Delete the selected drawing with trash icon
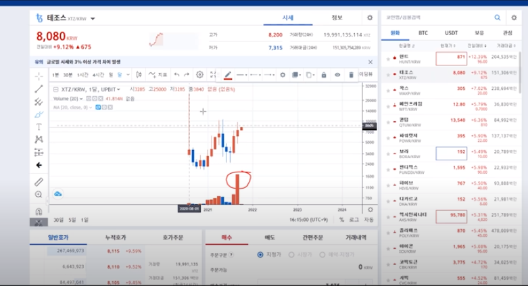The width and height of the screenshot is (528, 286). tap(351, 75)
